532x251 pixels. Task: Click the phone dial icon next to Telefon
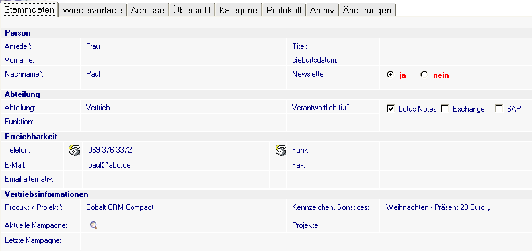(x=75, y=150)
